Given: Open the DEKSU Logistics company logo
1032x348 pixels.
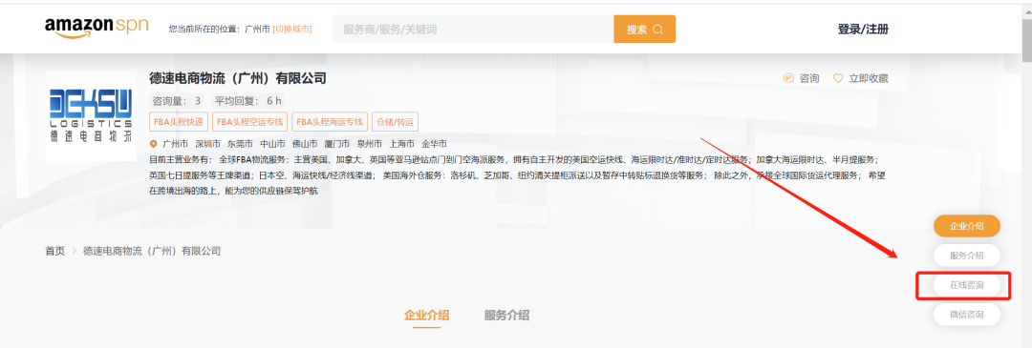Looking at the screenshot, I should 92,115.
